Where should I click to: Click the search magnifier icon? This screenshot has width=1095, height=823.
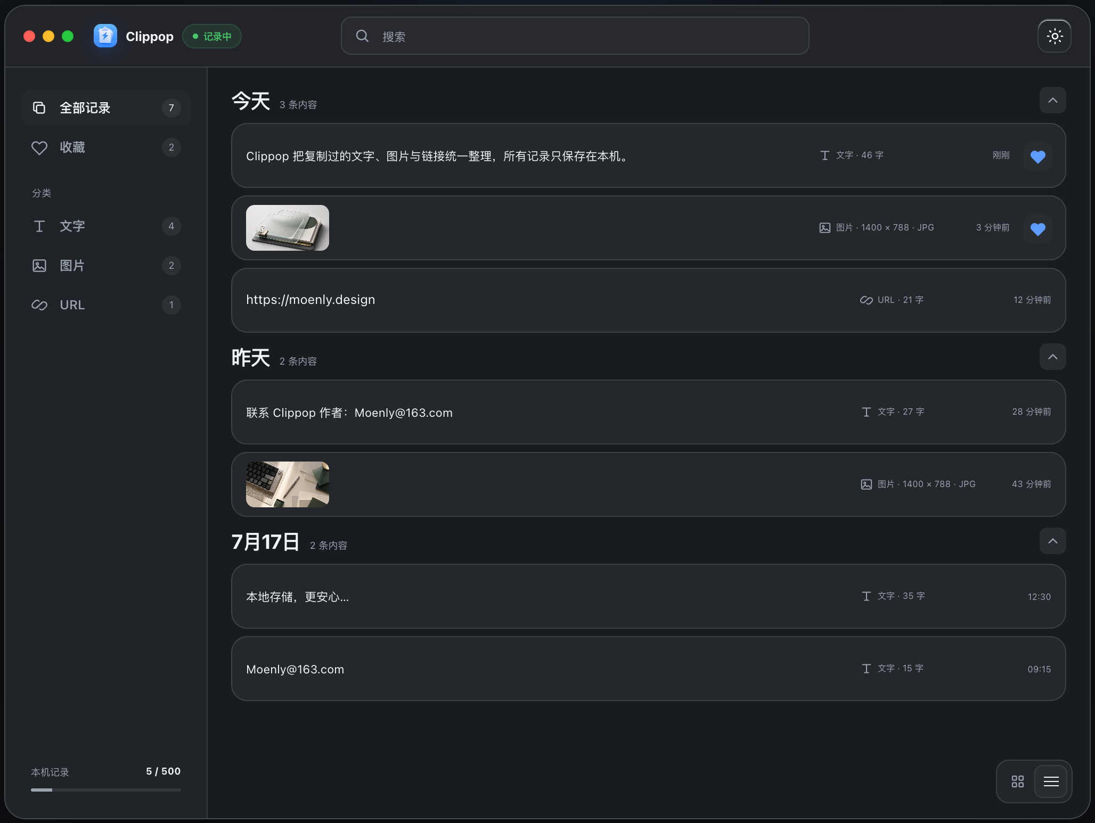tap(362, 36)
